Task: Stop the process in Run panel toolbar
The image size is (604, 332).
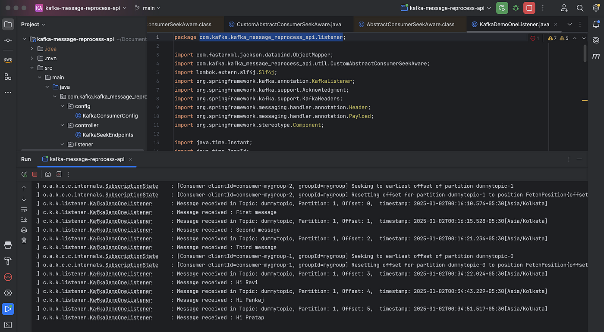Action: 35,174
